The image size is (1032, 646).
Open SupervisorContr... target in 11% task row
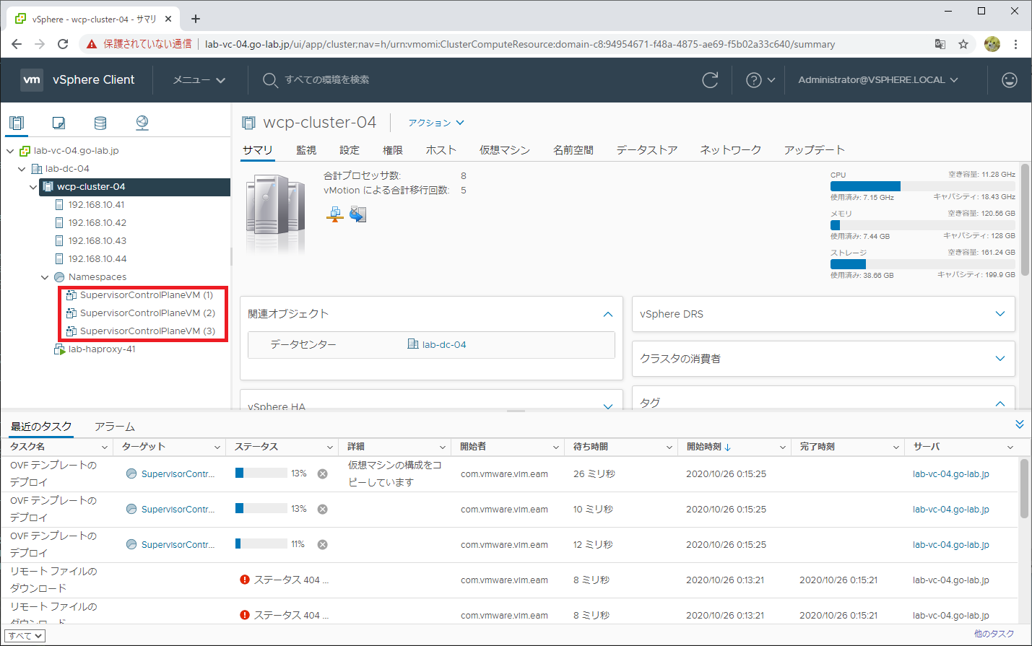[x=178, y=545]
